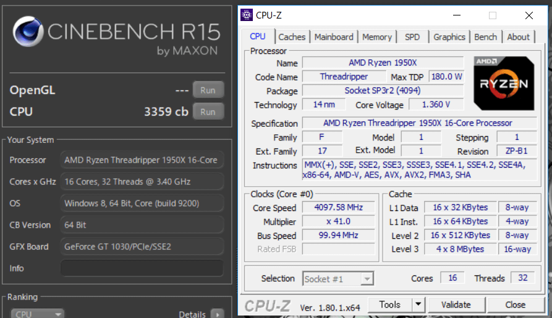Click the CPU-Z app icon in title bar
The image size is (552, 318).
click(x=247, y=15)
